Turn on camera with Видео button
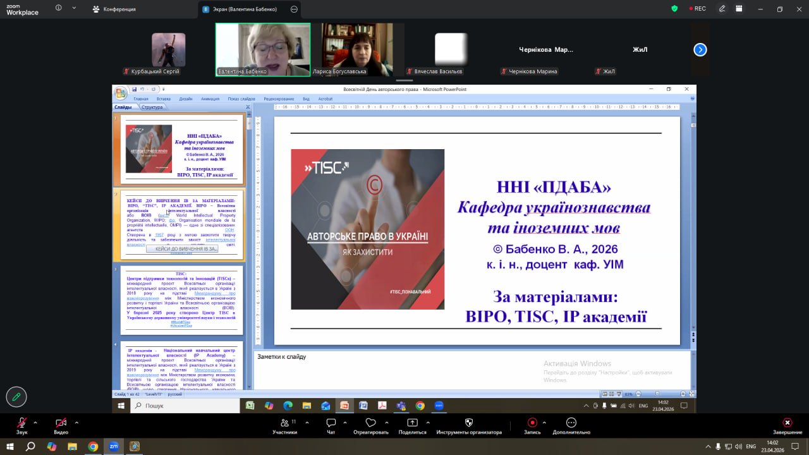Viewport: 809px width, 455px height. tap(61, 423)
